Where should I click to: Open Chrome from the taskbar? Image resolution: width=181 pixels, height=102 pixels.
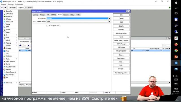coord(176,50)
